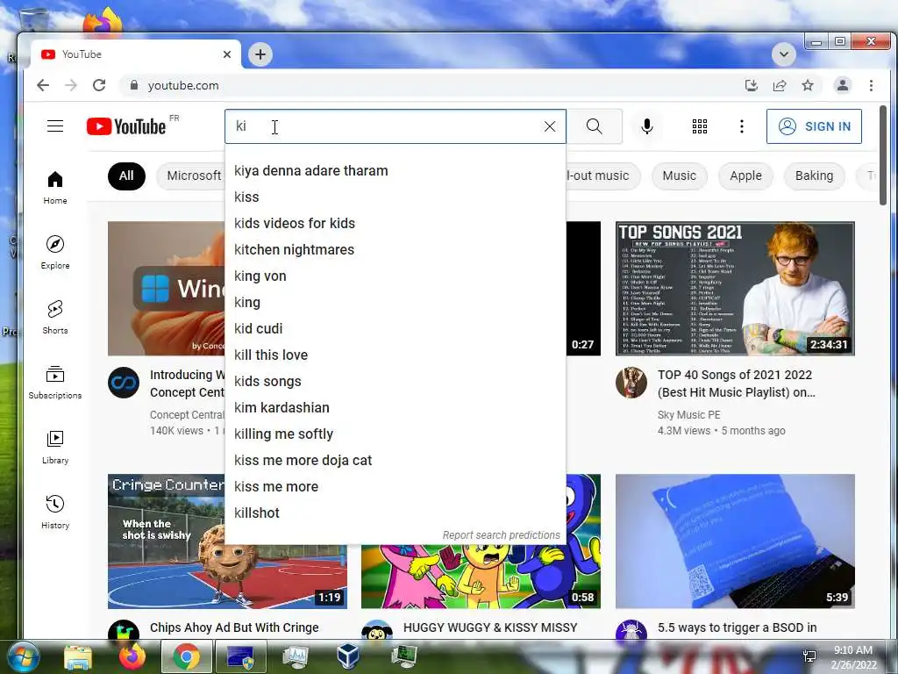The image size is (898, 674).
Task: Choose suggestion 'kids songs'
Action: click(396, 382)
